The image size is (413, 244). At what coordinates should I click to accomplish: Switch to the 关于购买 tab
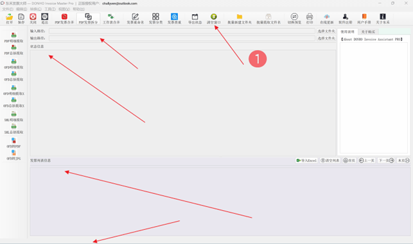368,32
